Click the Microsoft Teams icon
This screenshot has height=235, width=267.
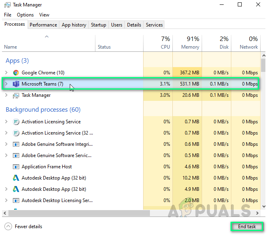pos(16,84)
